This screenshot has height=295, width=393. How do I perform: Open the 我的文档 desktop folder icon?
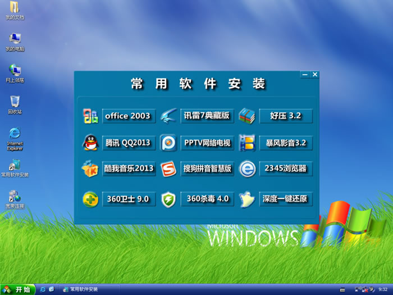click(15, 11)
